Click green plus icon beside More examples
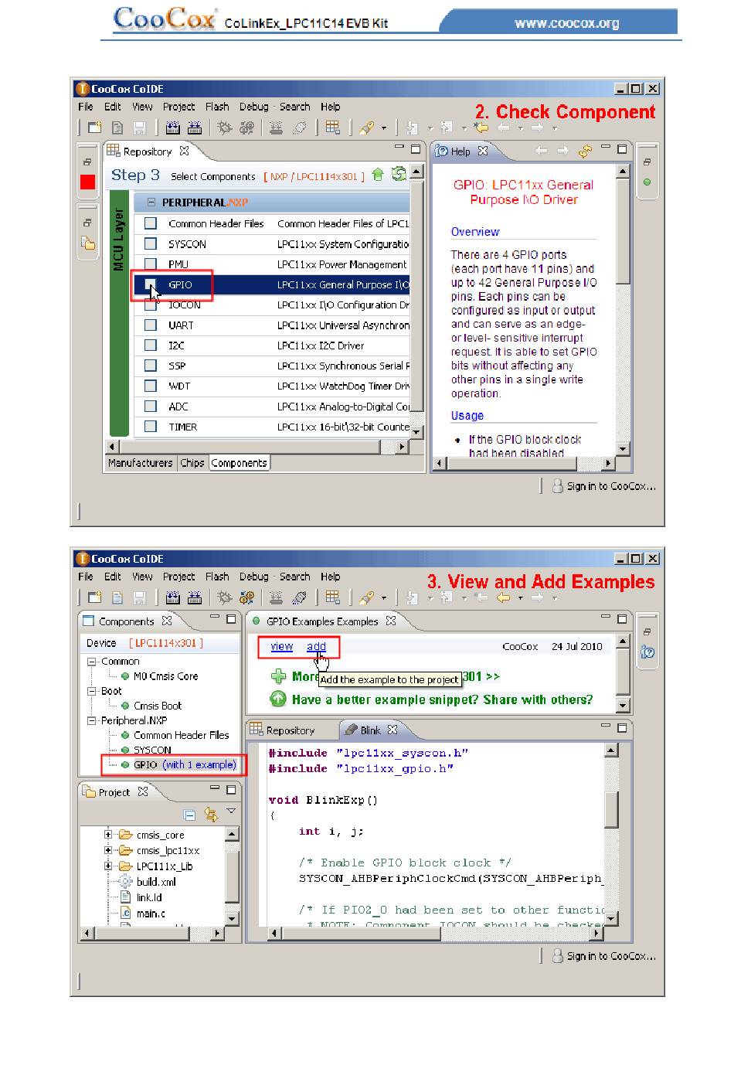This screenshot has height=1089, width=734. [x=278, y=677]
